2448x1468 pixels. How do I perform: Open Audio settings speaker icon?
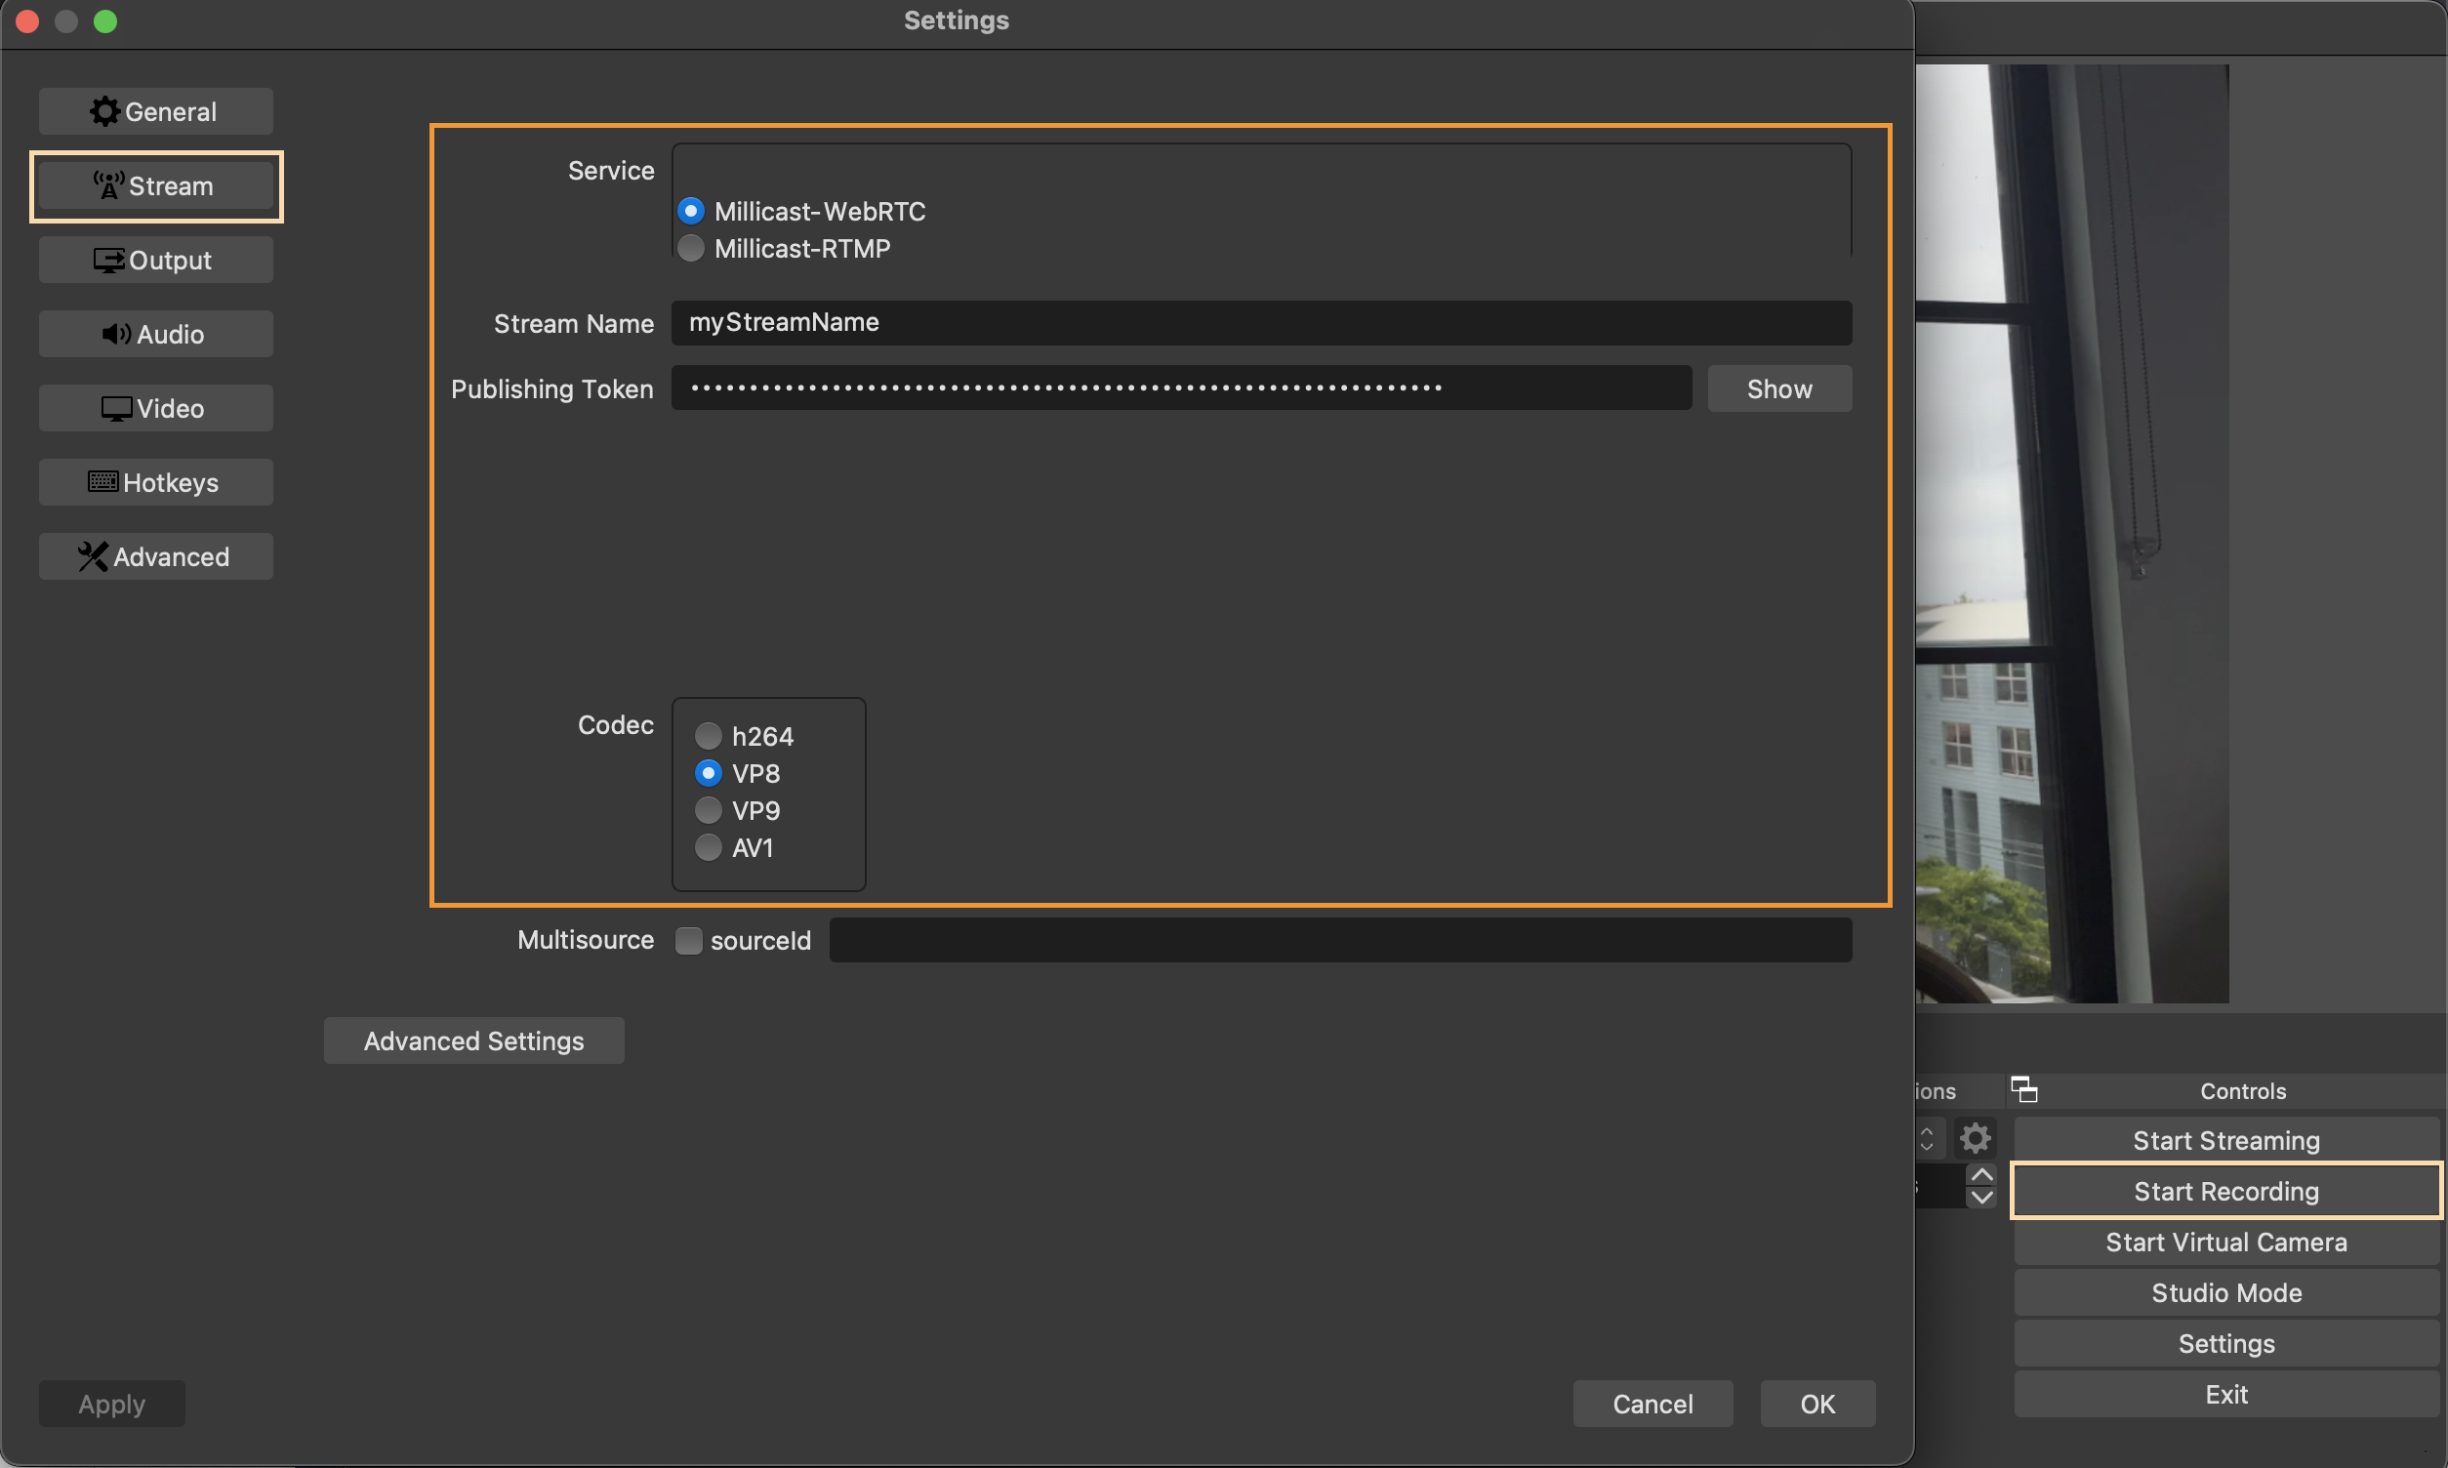(117, 335)
